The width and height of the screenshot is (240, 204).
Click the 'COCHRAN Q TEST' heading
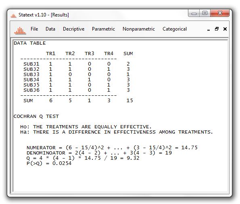[36, 116]
